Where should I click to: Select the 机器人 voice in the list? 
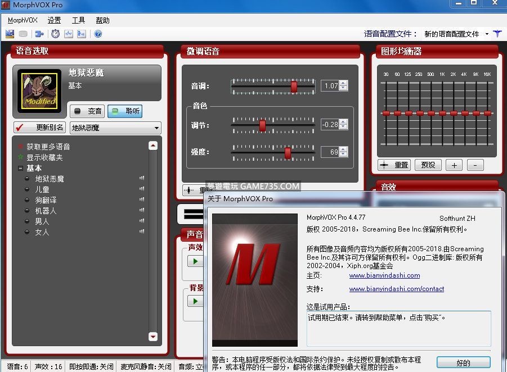[46, 211]
